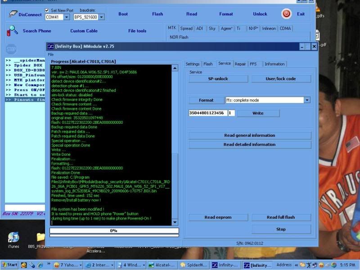The height and width of the screenshot is (270, 360).
Task: Select the Infineon tab in SpiderMan
Action: coord(269,28)
